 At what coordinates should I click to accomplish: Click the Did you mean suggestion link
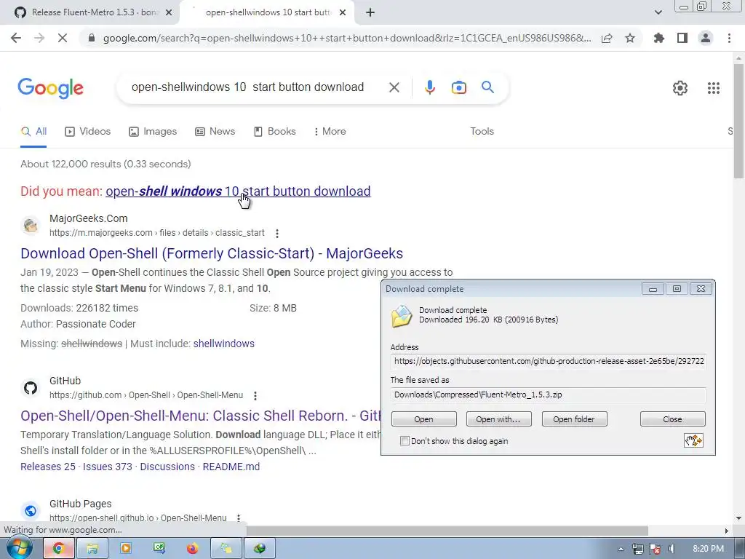pos(238,191)
